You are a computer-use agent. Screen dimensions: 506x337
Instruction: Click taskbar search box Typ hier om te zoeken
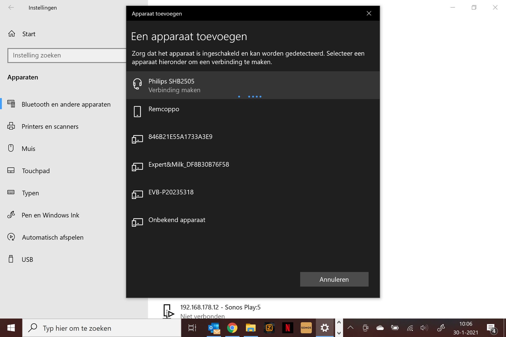[102, 328]
